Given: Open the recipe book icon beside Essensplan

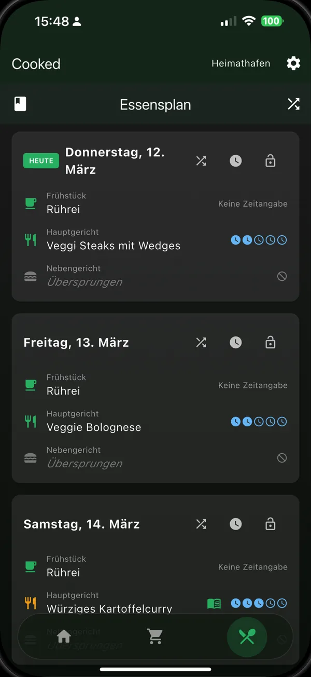Looking at the screenshot, I should 20,104.
